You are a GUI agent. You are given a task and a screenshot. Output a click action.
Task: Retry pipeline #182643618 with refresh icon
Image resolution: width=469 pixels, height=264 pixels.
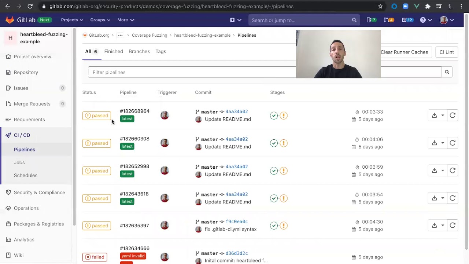pyautogui.click(x=453, y=198)
